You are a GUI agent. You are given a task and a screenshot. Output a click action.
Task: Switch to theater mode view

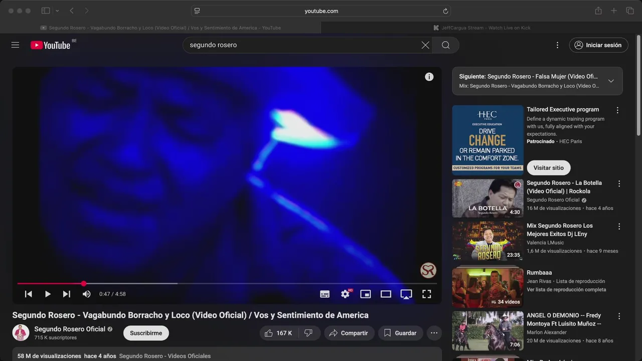pyautogui.click(x=386, y=294)
